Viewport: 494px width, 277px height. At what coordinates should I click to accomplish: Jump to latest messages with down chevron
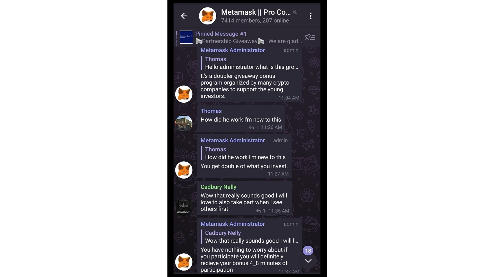pos(308,261)
